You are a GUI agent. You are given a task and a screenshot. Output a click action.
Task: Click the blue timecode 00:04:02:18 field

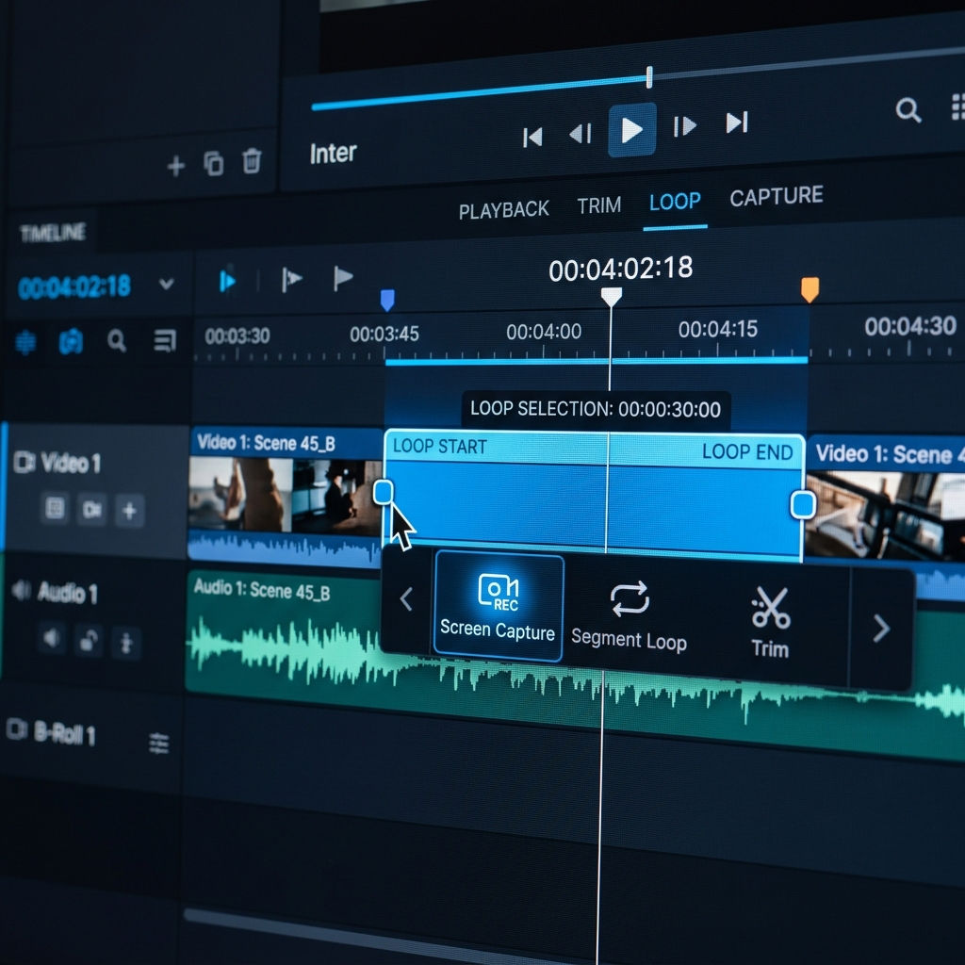point(74,286)
